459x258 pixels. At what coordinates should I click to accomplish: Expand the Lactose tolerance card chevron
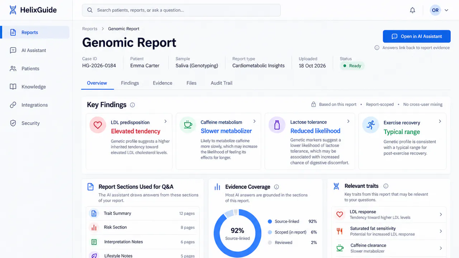(348, 121)
